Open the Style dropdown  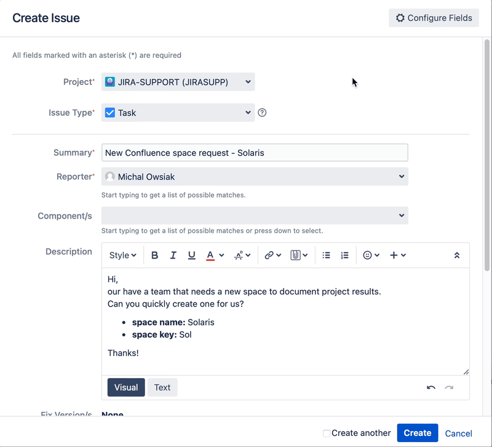(x=122, y=256)
